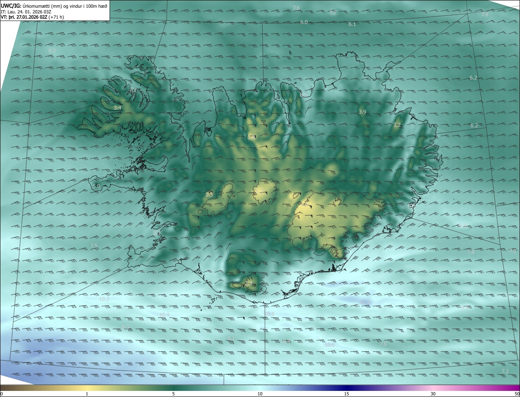This screenshot has height=397, width=520.
Task: Select the map value 6.0
Action: 304,22
